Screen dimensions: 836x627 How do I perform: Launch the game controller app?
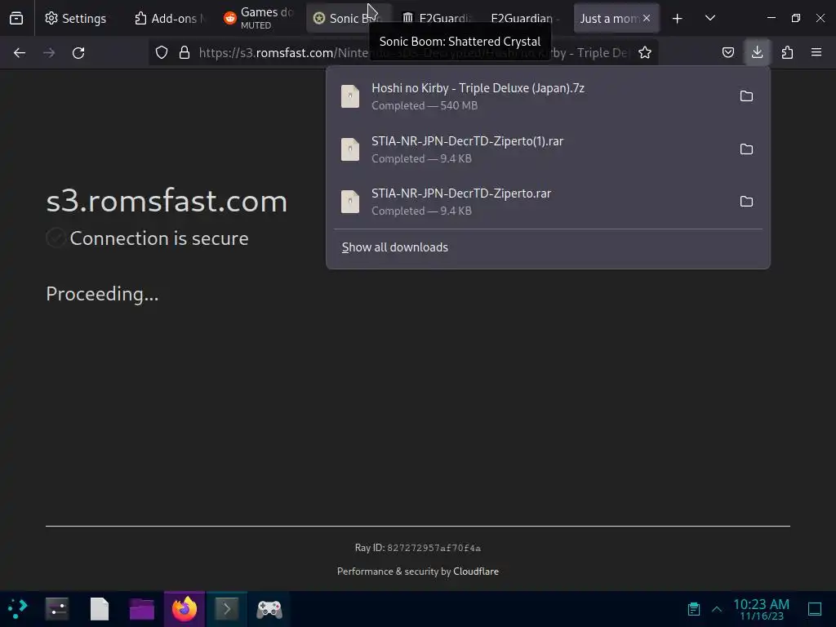click(269, 608)
